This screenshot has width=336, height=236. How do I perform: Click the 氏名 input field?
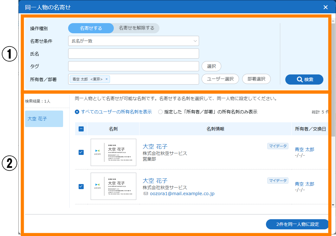click(133, 54)
